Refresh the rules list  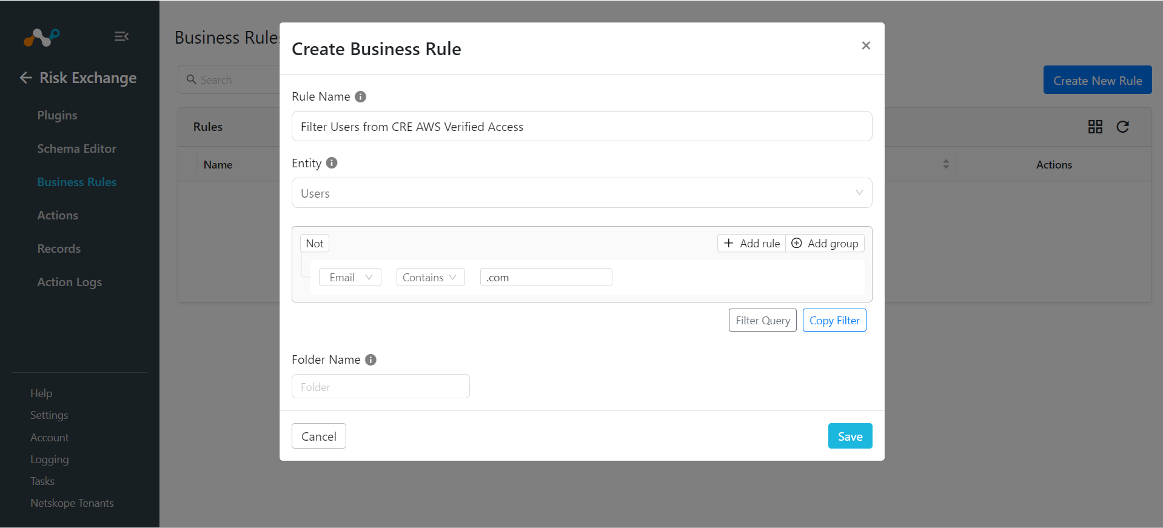[x=1123, y=127]
